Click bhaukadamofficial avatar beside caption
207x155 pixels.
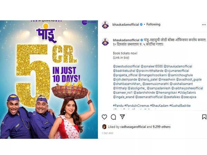point(105,42)
